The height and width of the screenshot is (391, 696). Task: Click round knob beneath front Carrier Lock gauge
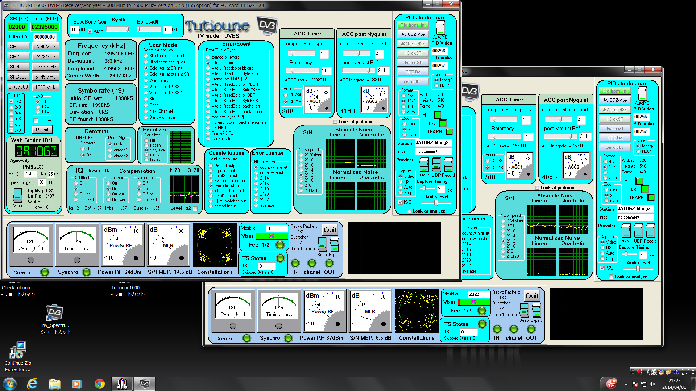click(31, 260)
